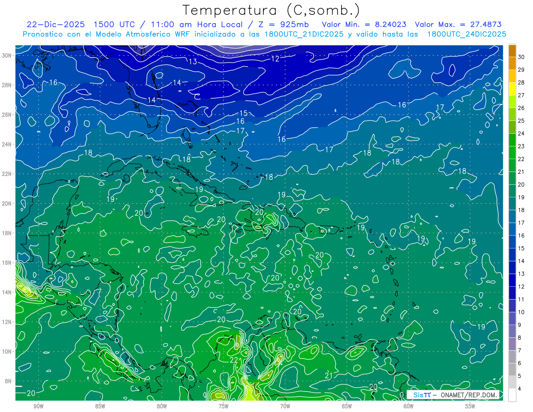
Task: Click the '21' contour label over Venezuela
Action: (x=329, y=376)
